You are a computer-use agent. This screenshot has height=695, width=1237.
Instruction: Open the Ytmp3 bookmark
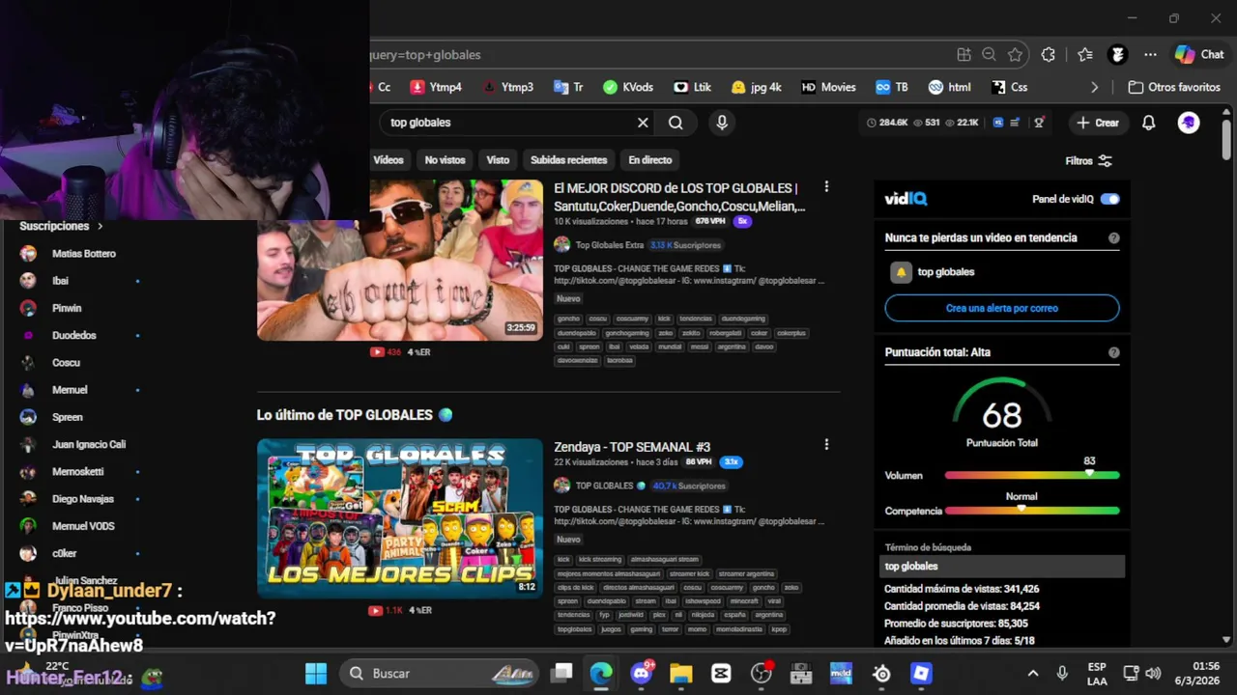(x=507, y=87)
